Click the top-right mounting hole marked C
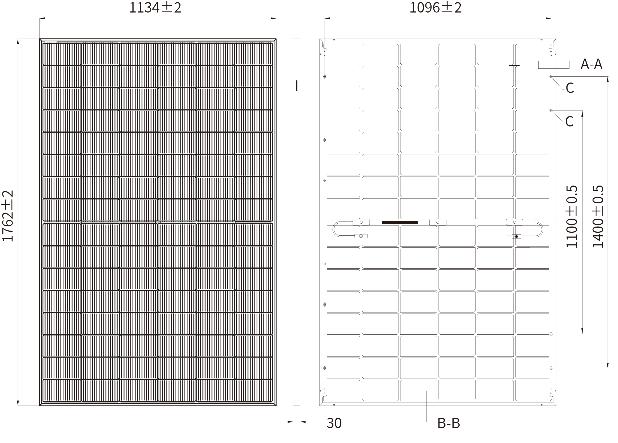This screenshot has height=443, width=618. pyautogui.click(x=551, y=77)
